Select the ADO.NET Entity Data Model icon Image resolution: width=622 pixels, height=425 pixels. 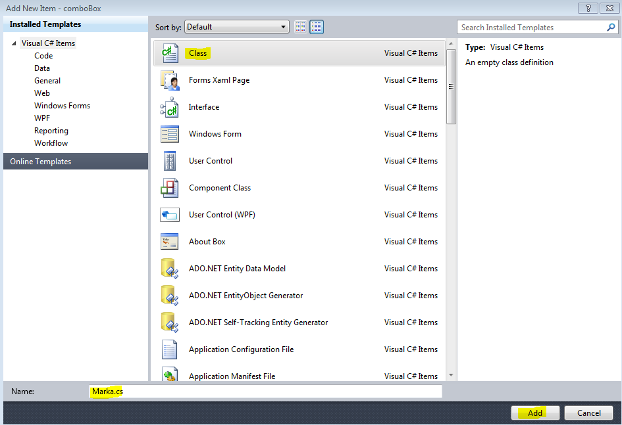[x=170, y=269]
